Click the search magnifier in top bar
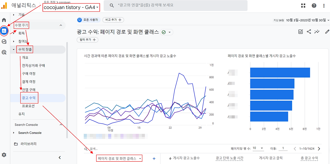This screenshot has width=330, height=164. click(112, 5)
